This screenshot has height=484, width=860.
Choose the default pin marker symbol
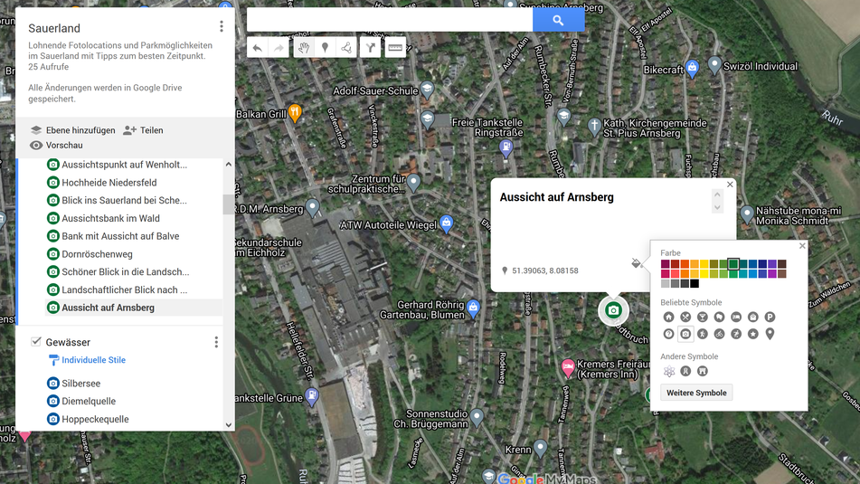[770, 334]
